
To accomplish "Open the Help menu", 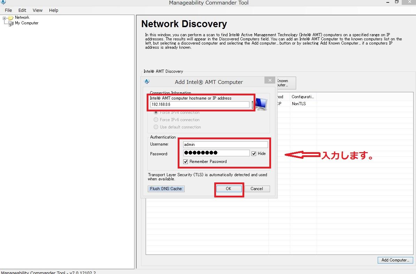I will pyautogui.click(x=54, y=10).
